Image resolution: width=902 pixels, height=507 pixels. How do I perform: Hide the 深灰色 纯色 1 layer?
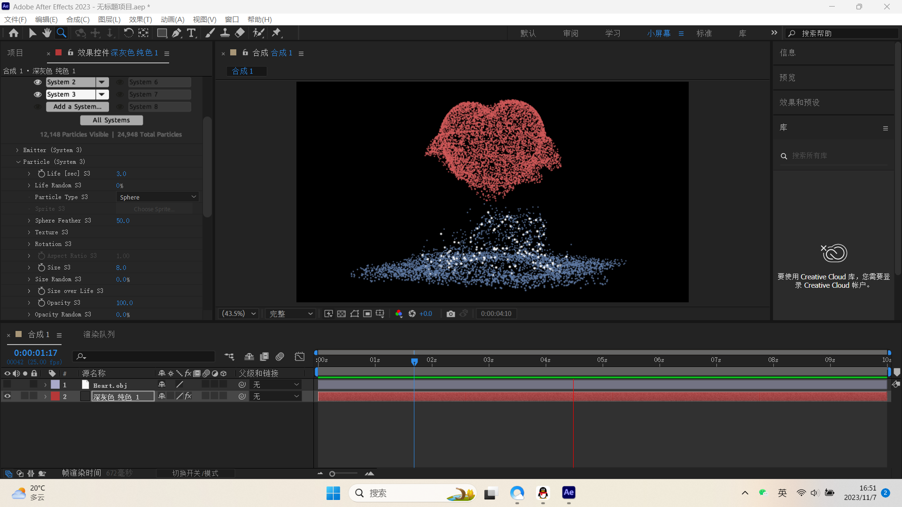pos(8,396)
